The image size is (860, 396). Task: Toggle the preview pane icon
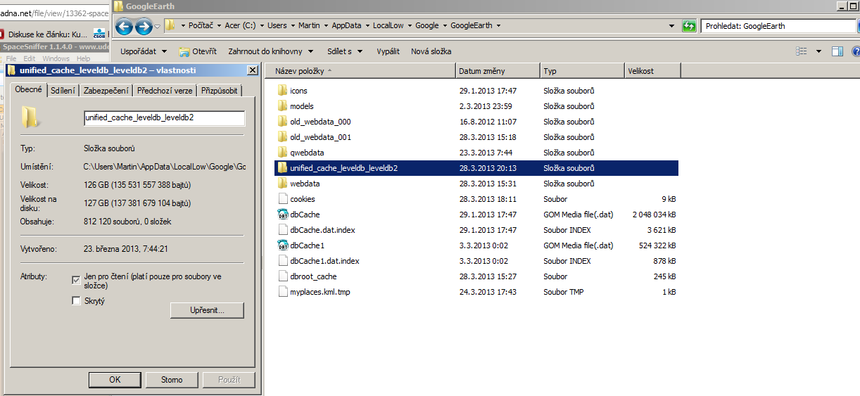(837, 51)
